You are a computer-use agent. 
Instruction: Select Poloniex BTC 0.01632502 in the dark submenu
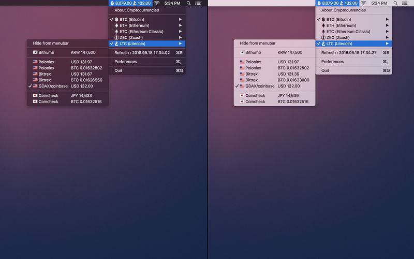(68, 68)
